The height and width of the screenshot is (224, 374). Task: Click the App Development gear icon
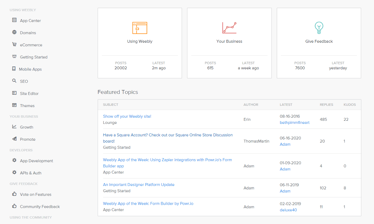coord(14,160)
